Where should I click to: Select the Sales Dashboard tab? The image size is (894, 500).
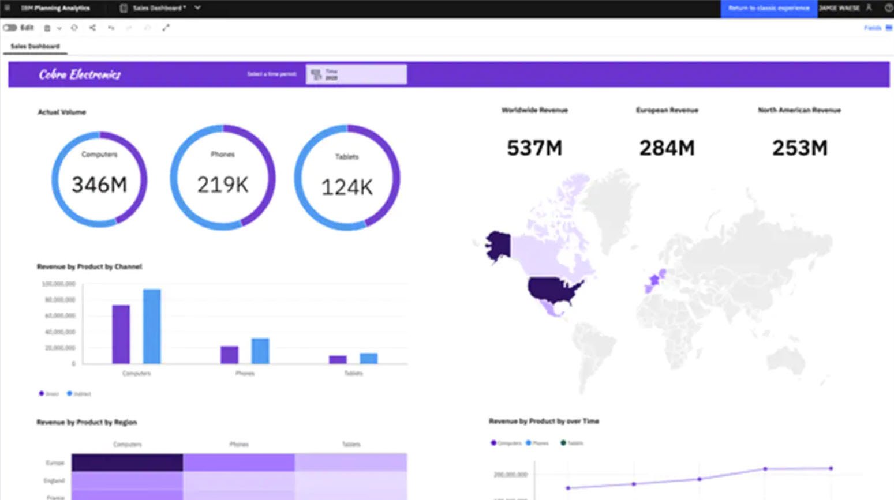[35, 46]
